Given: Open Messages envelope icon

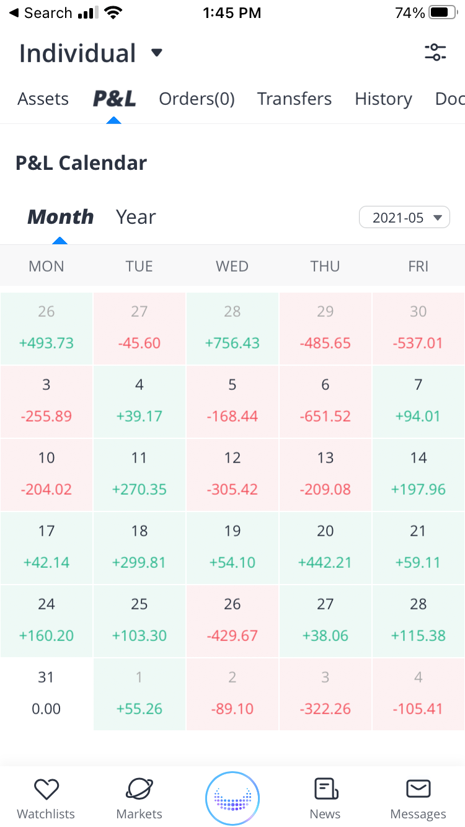Looking at the screenshot, I should point(418,789).
